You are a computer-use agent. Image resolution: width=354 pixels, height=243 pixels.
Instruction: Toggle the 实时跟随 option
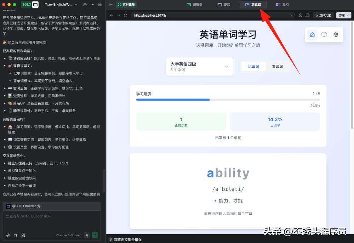click(126, 4)
